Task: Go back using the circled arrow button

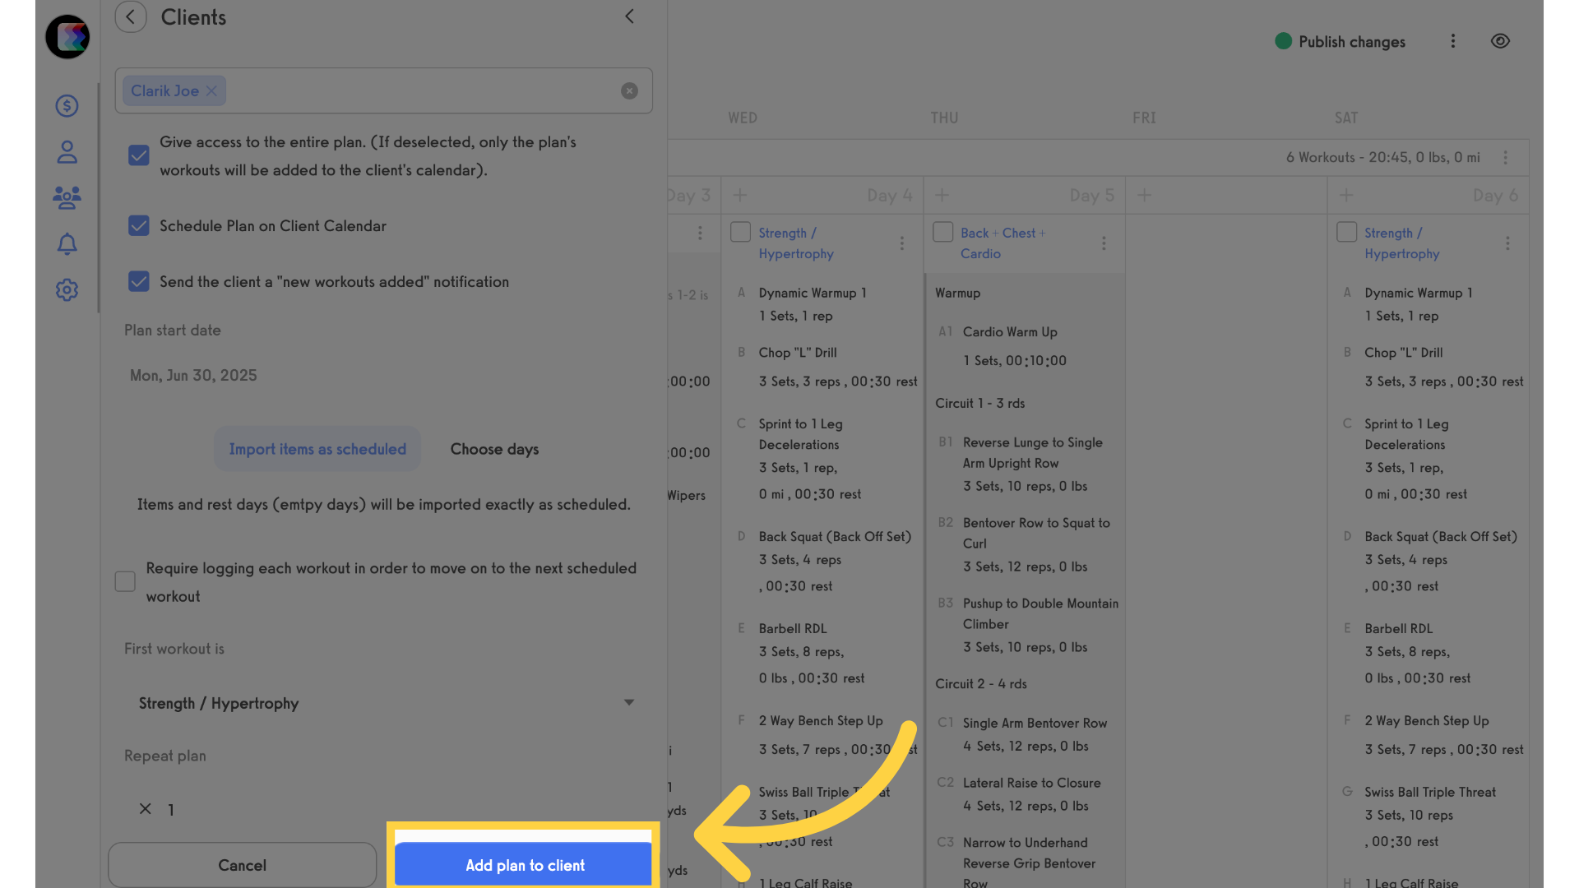Action: click(131, 16)
